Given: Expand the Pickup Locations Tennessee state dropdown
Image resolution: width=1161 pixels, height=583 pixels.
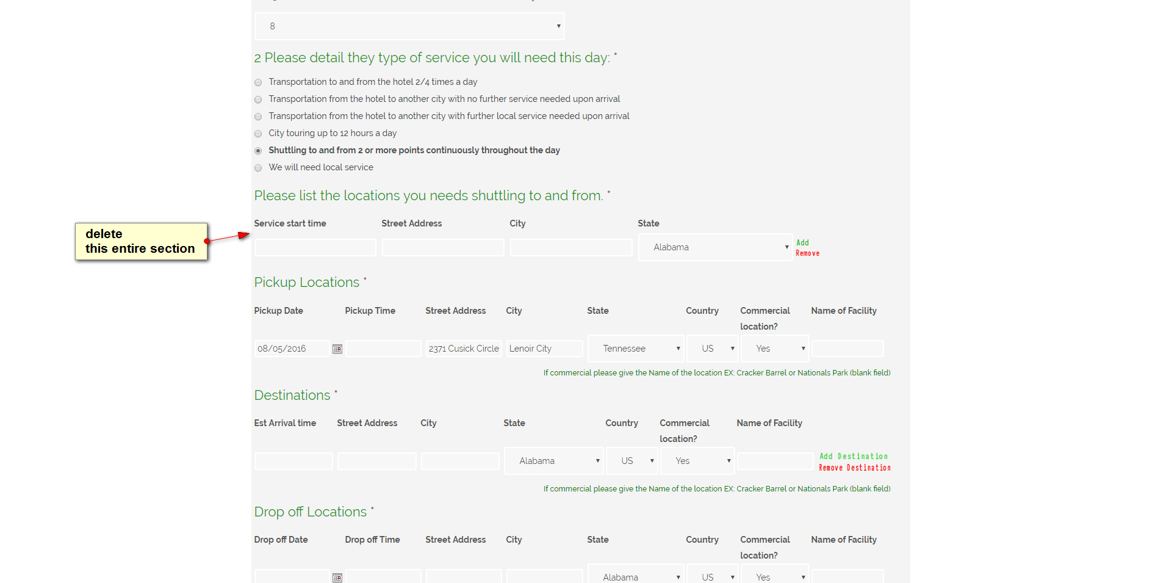Looking at the screenshot, I should coord(636,349).
